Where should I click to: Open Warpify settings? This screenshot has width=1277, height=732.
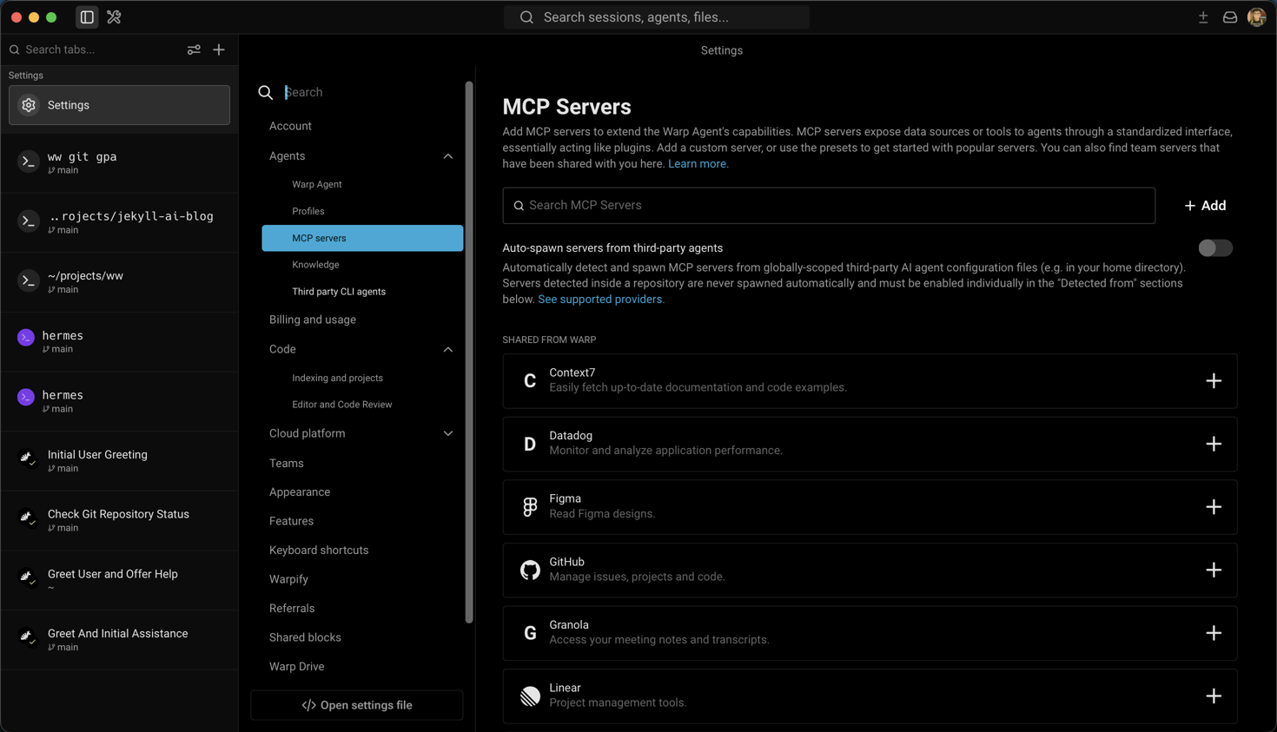pos(288,579)
